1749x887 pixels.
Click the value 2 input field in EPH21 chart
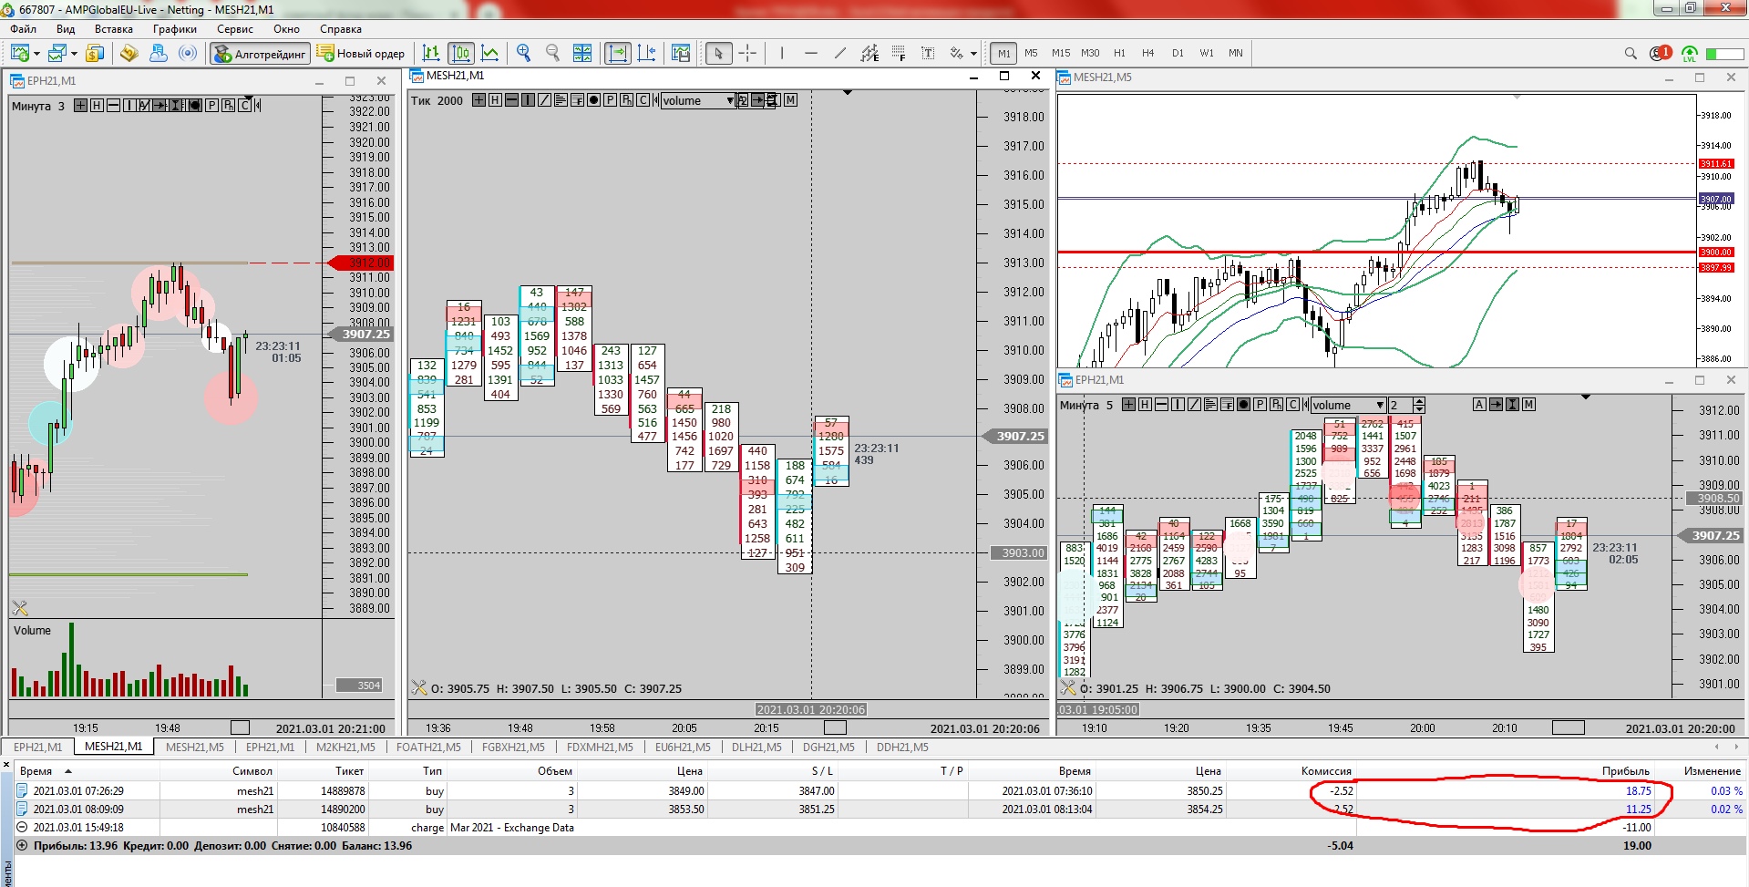(x=1400, y=405)
